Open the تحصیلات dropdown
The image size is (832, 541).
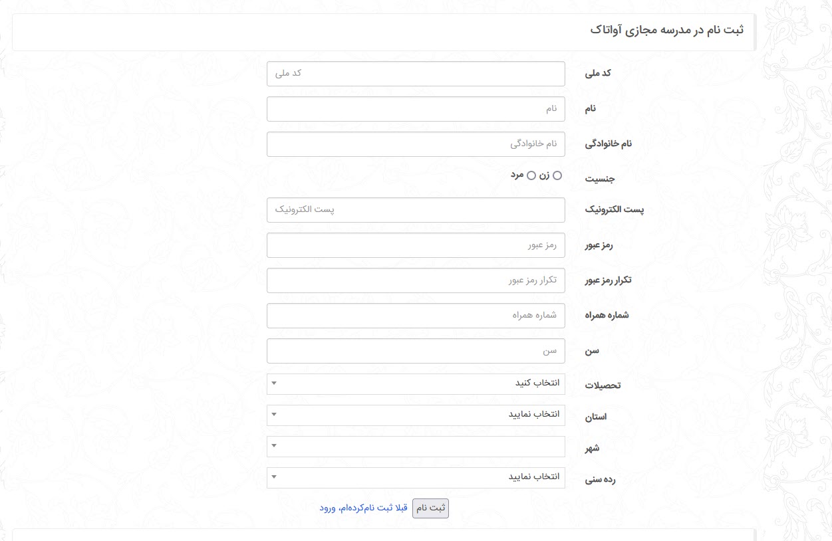pos(416,384)
